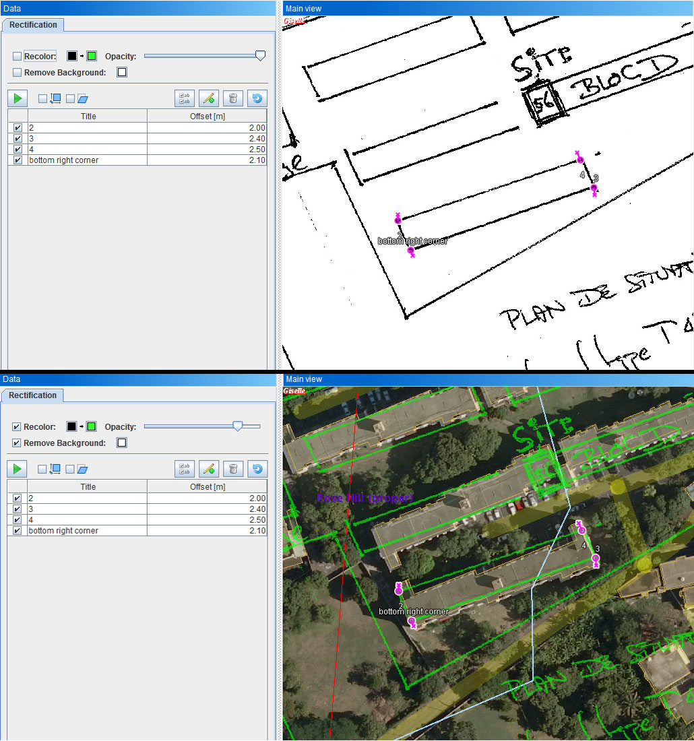Uncheck 'bottom right corner' row in lower table
The image size is (694, 741).
click(18, 531)
